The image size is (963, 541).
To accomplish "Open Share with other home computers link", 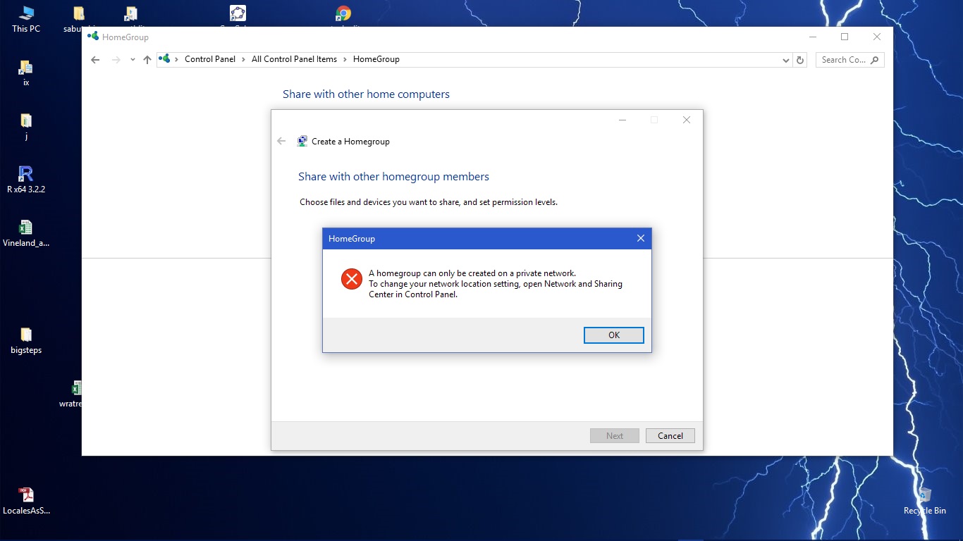I will coord(366,94).
